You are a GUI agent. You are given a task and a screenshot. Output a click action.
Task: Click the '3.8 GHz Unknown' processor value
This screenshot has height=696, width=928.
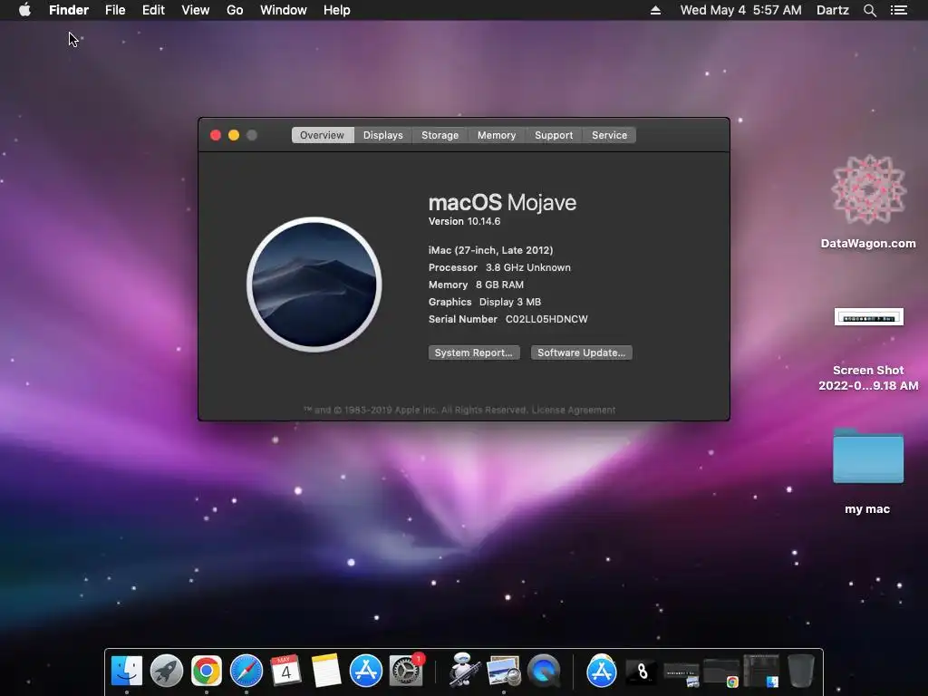(x=528, y=267)
